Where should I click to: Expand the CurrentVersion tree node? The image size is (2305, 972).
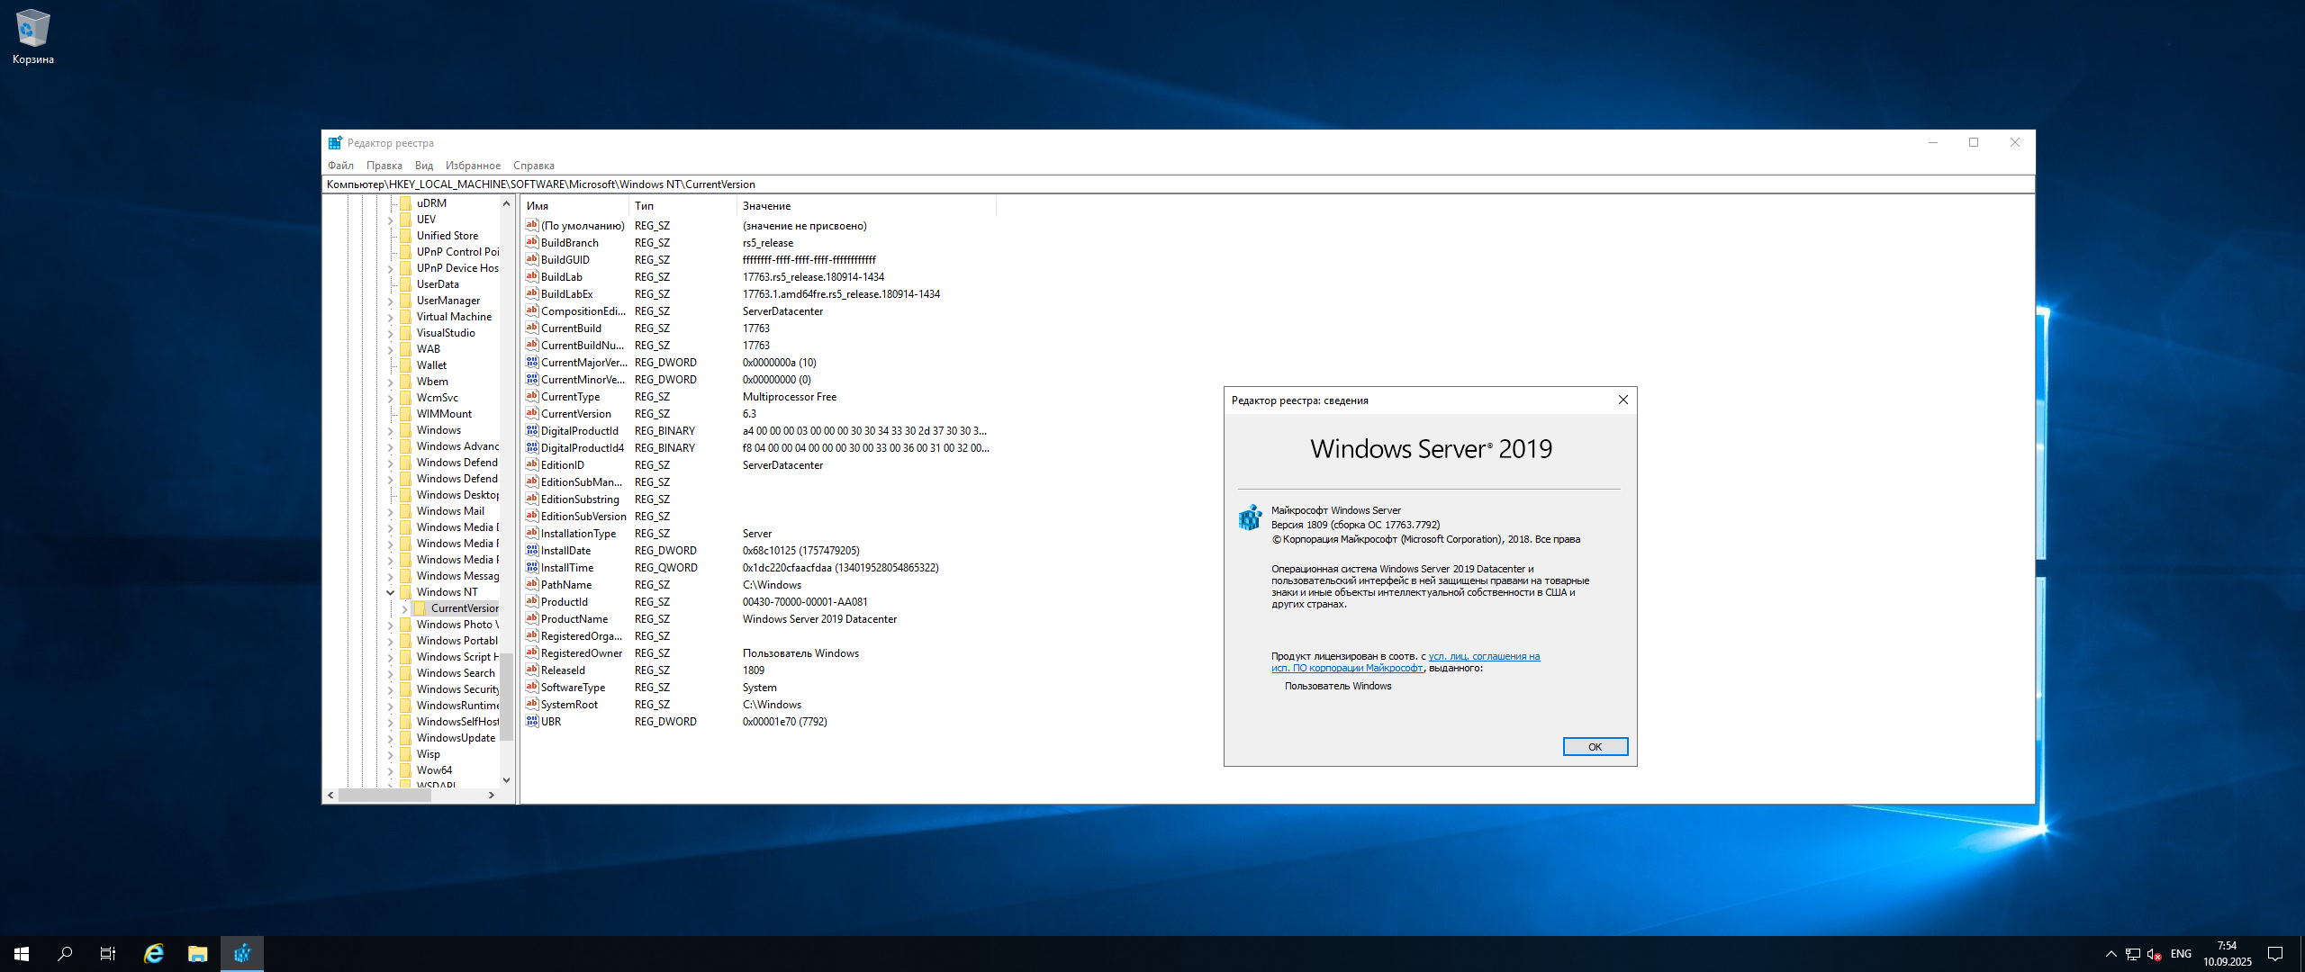click(404, 608)
